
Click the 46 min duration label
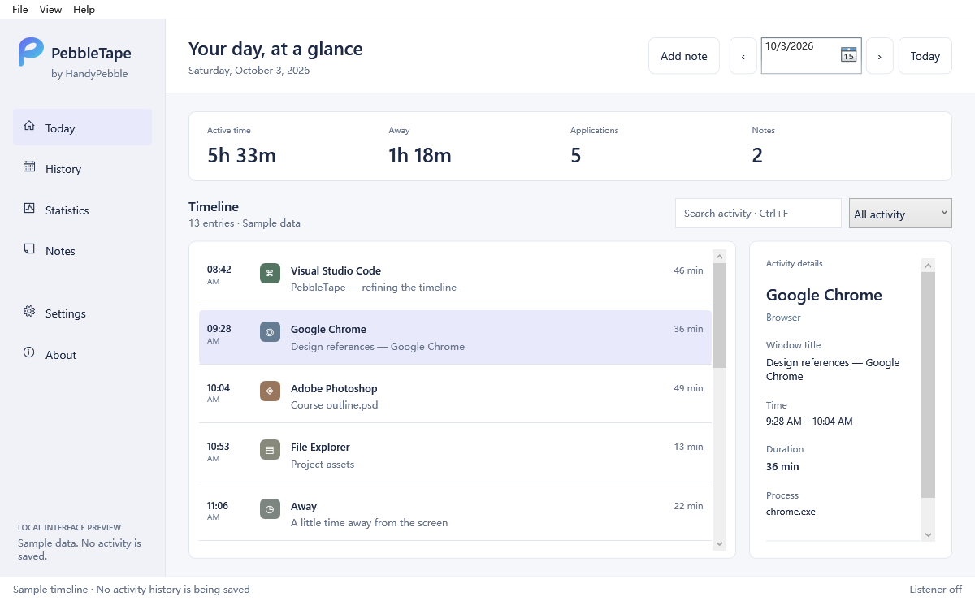[x=688, y=270]
